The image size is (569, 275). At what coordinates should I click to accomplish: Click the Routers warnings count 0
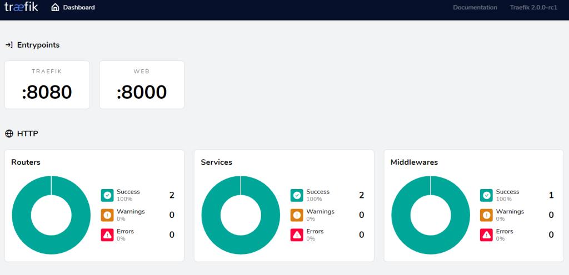[x=172, y=215]
